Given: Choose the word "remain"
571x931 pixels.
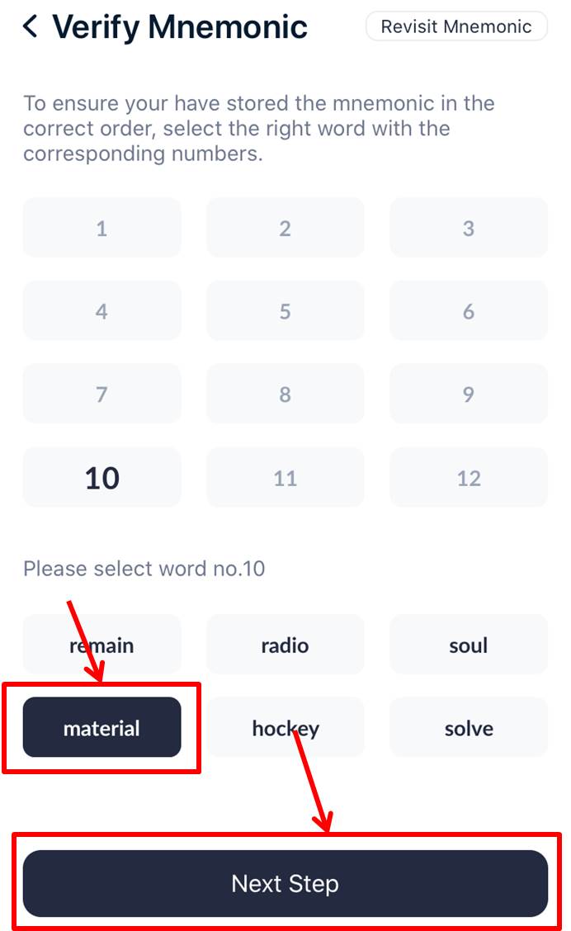Looking at the screenshot, I should pos(101,645).
